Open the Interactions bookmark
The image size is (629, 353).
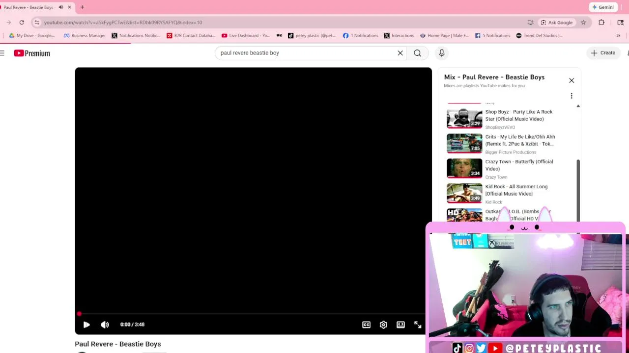tap(399, 35)
